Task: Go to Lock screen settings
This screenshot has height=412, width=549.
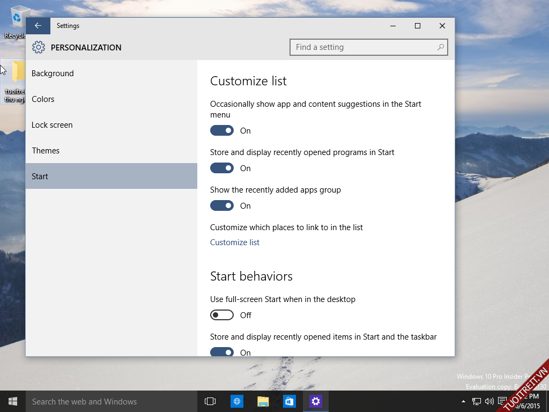Action: click(x=52, y=125)
